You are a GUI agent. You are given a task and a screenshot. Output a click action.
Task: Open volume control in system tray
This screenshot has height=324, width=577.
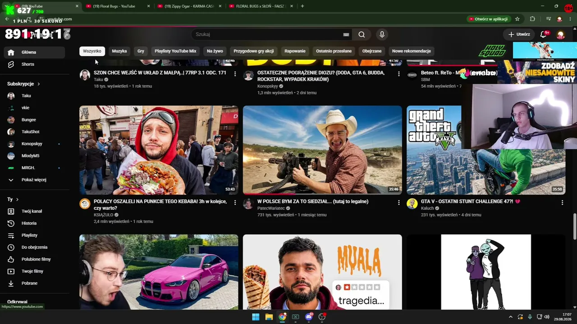click(x=547, y=317)
